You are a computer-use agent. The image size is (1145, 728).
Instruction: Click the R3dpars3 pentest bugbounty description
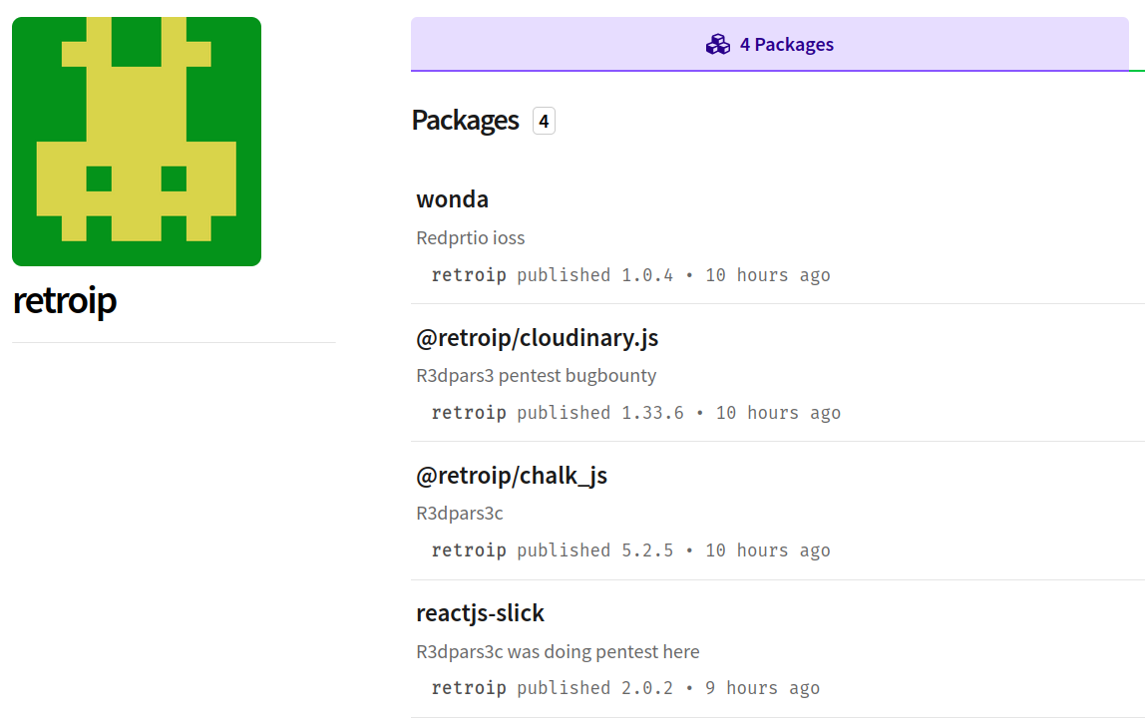[x=537, y=375]
